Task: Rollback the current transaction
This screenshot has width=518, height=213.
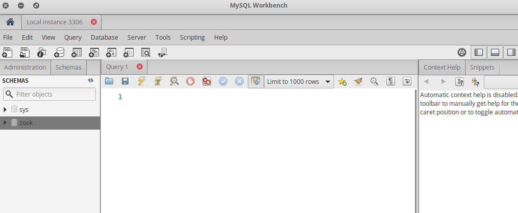Action: point(239,81)
